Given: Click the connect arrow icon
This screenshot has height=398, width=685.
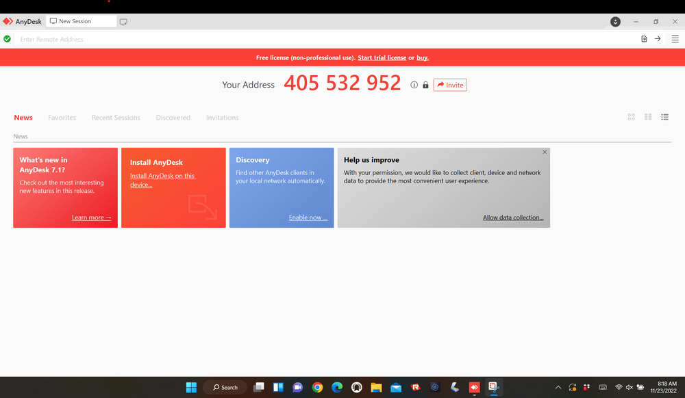Looking at the screenshot, I should tap(658, 39).
